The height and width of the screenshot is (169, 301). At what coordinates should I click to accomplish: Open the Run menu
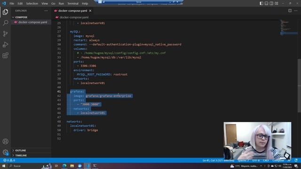click(61, 3)
